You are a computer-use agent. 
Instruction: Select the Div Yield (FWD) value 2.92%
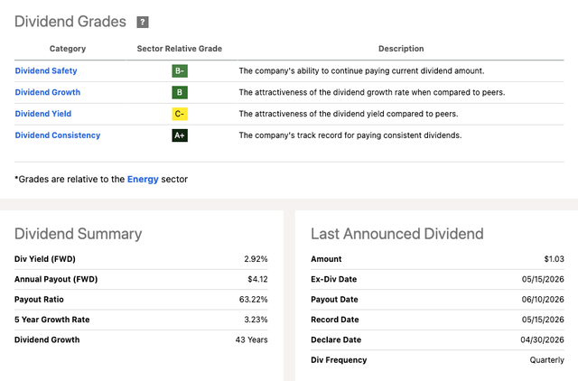click(x=256, y=259)
